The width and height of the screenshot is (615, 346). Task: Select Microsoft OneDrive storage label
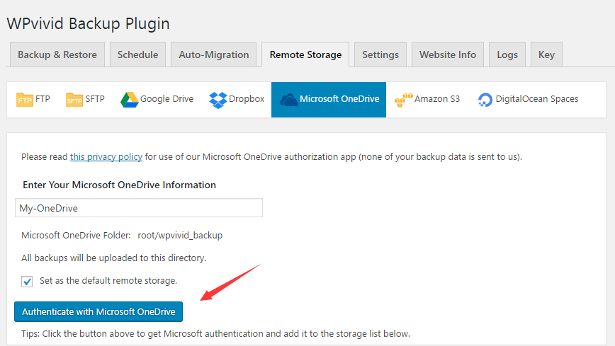pyautogui.click(x=339, y=99)
